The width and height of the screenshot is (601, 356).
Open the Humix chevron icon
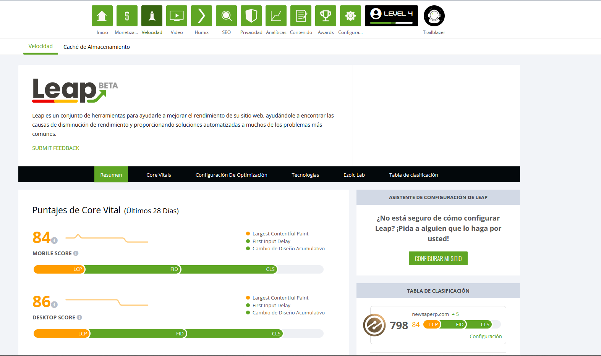coord(201,16)
